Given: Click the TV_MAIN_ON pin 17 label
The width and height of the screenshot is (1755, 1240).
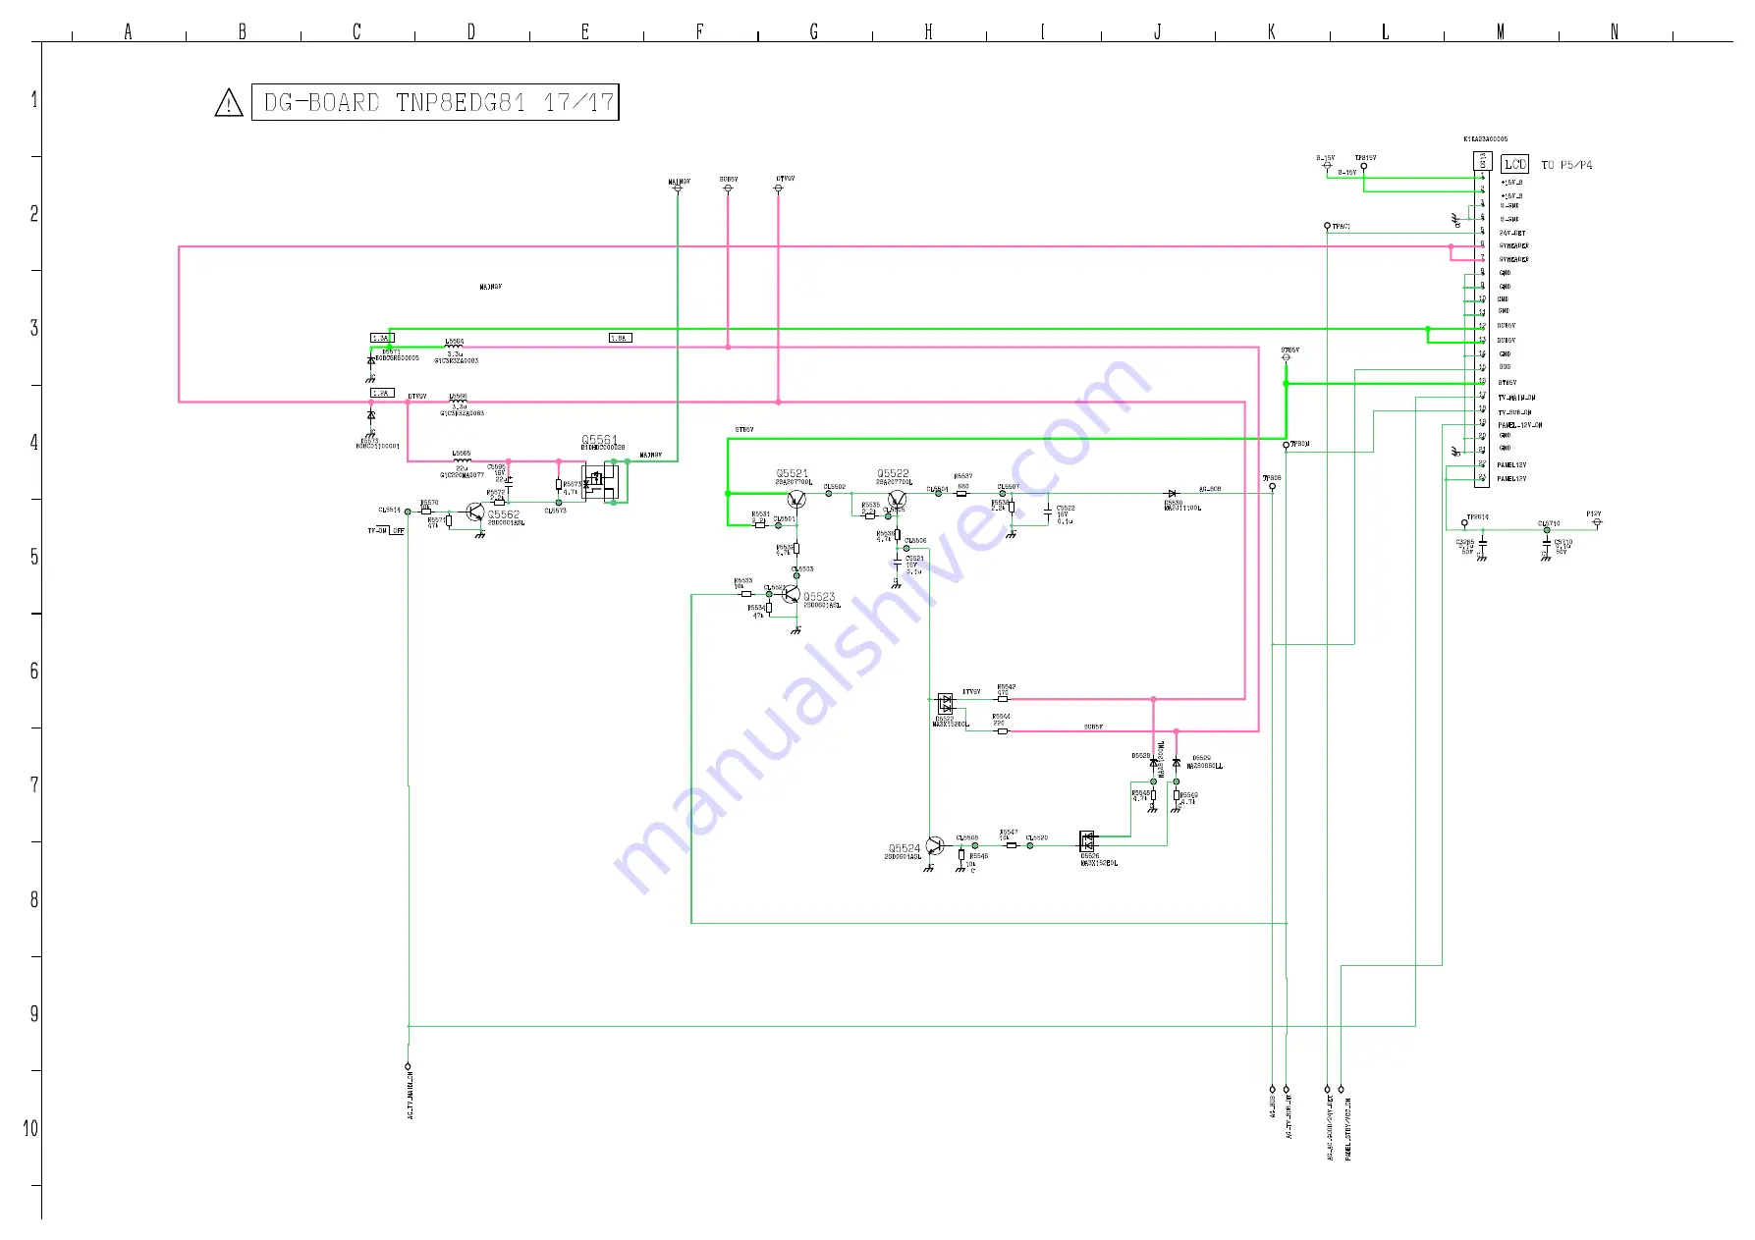Looking at the screenshot, I should point(1516,399).
